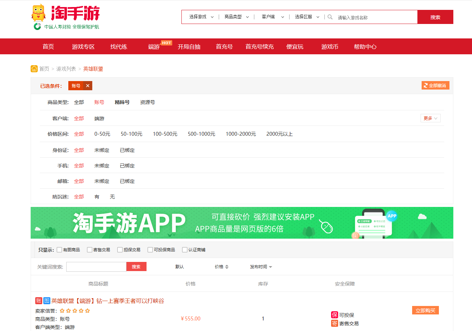Check the 可投保商品 checkbox
The height and width of the screenshot is (331, 472).
(150, 250)
